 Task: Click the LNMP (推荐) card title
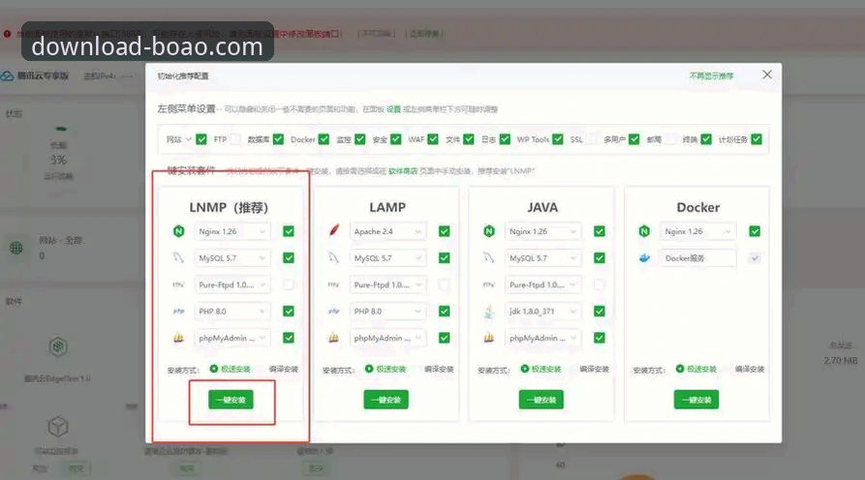click(x=229, y=208)
